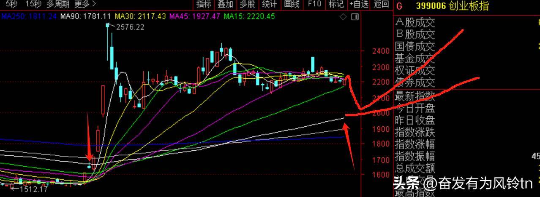Click the red G marker beside 399006
Viewport: 540px width, 197px height.
click(399, 6)
